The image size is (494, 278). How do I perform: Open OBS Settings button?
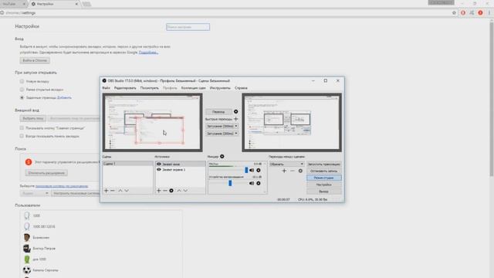pyautogui.click(x=324, y=185)
